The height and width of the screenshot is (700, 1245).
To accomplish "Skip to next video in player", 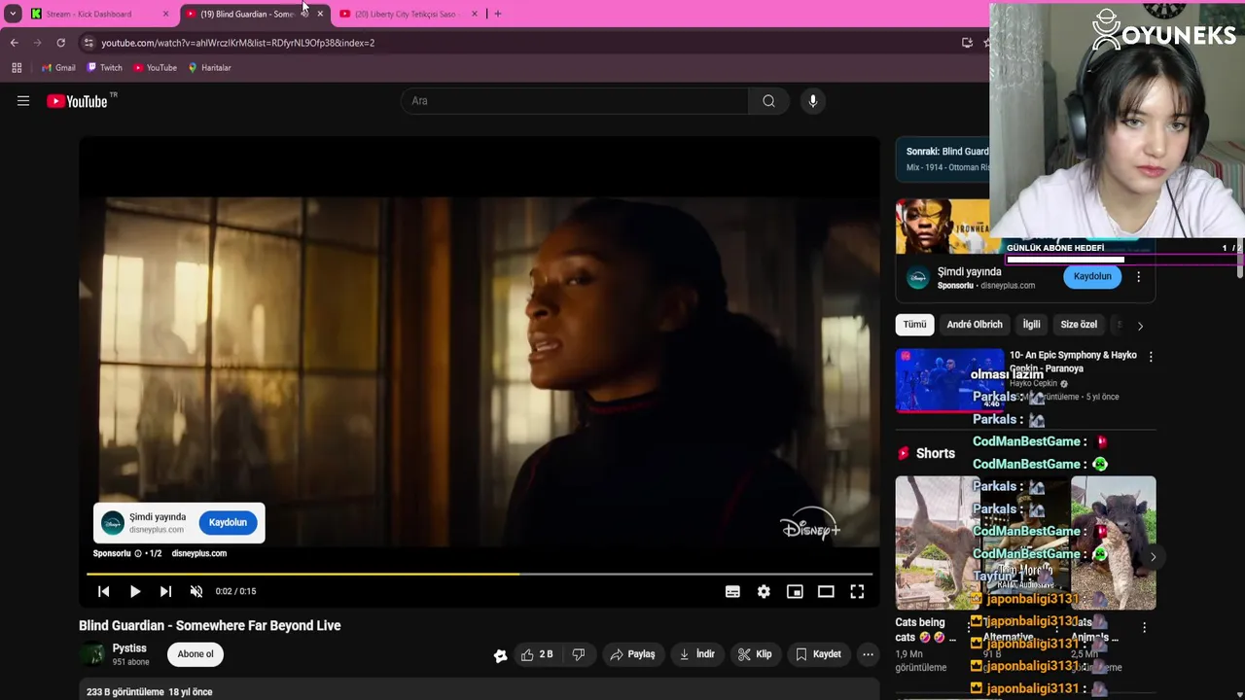I will (x=165, y=591).
